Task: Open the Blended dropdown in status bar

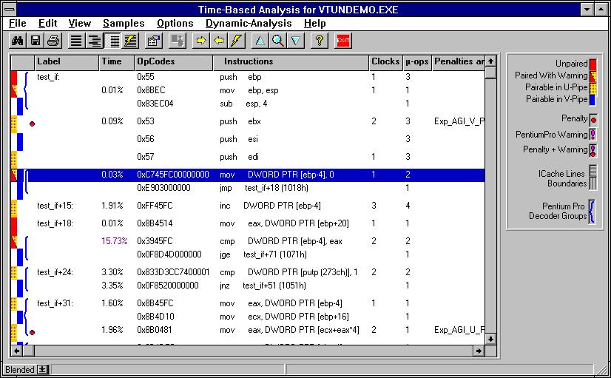Action: pyautogui.click(x=43, y=369)
